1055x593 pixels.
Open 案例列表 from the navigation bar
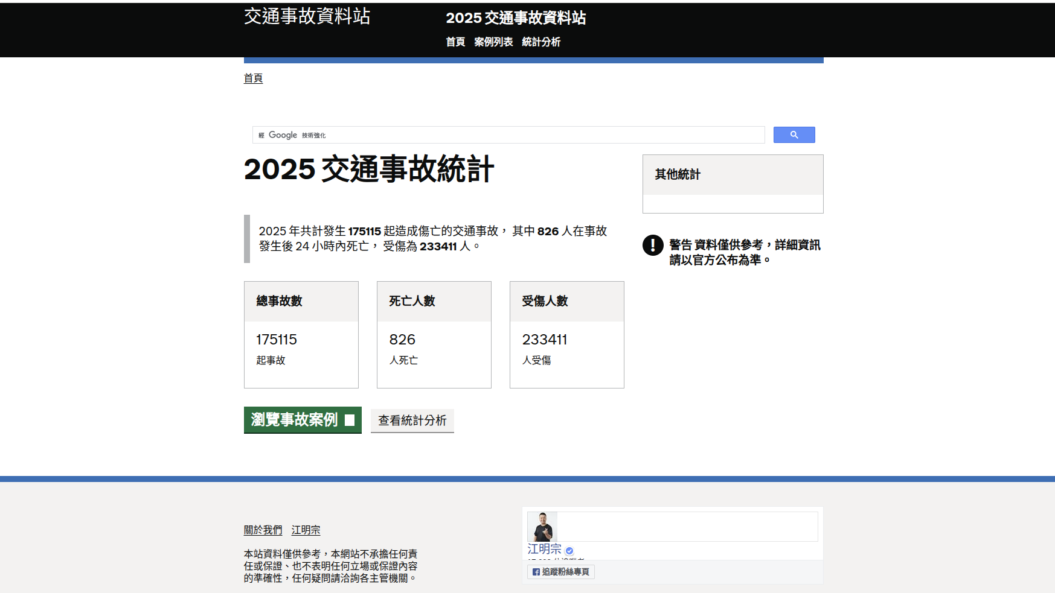(493, 42)
